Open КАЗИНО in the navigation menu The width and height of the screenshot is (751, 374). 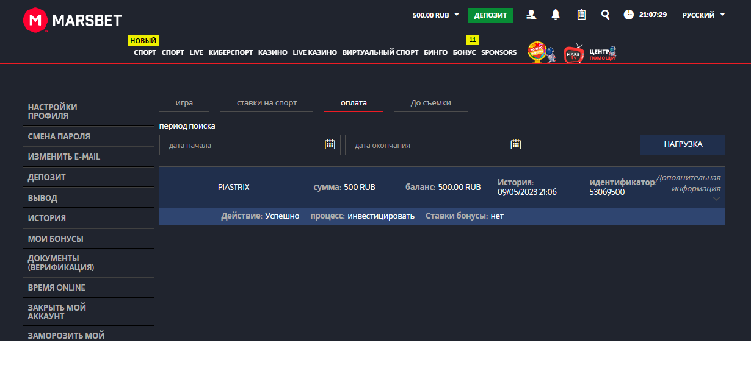click(272, 52)
